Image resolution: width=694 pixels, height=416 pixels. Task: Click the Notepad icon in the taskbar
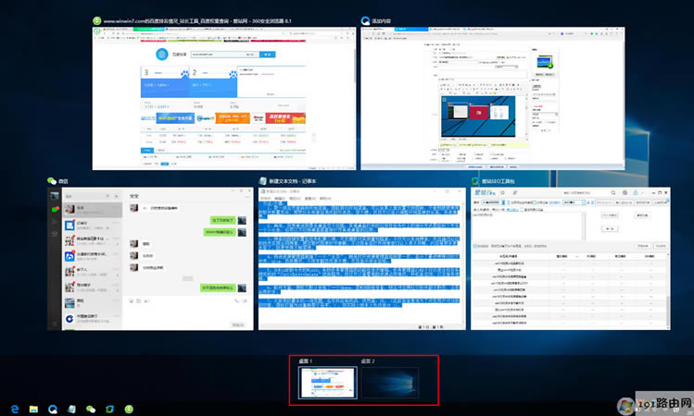pos(71,408)
